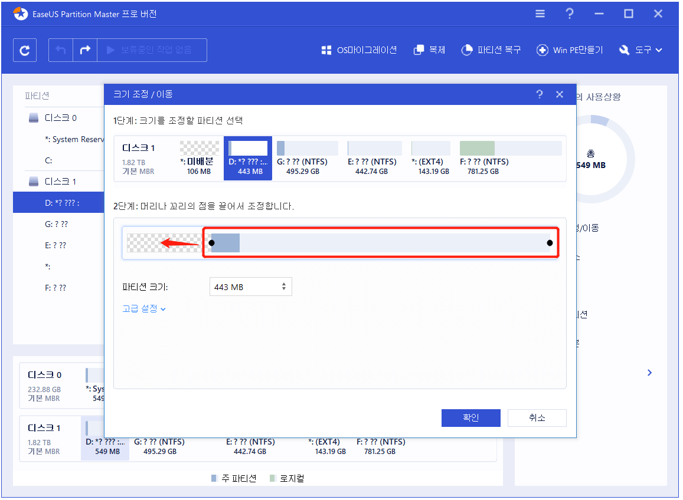Click the 파티션 크기 input field
The width and height of the screenshot is (683, 500).
coord(251,287)
